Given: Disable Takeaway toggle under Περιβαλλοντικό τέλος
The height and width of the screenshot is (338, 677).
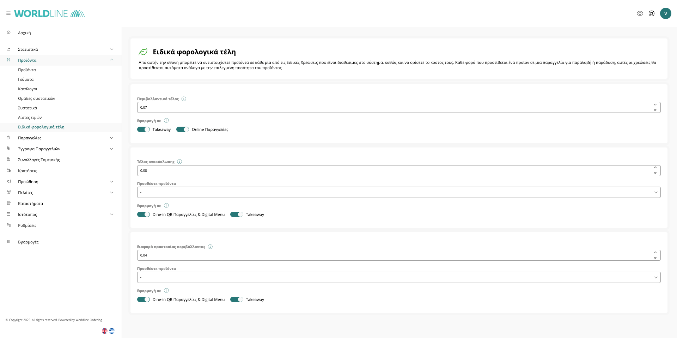Looking at the screenshot, I should click(x=144, y=129).
